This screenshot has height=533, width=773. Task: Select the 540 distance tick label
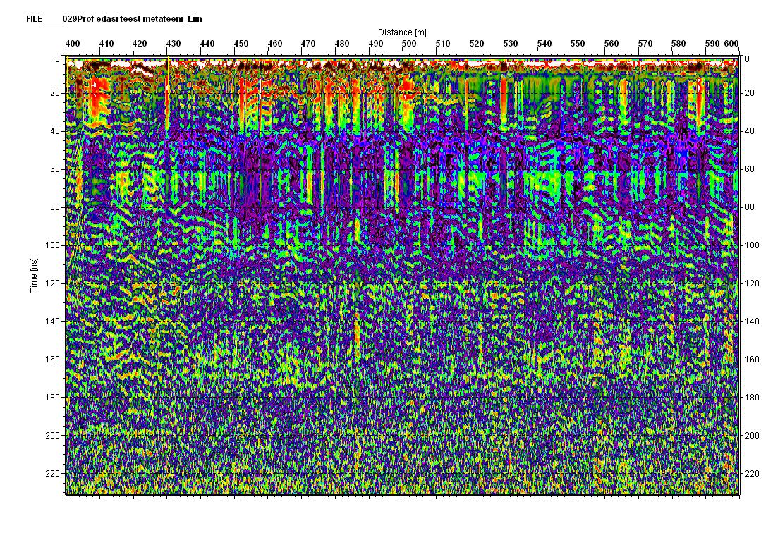coord(544,43)
